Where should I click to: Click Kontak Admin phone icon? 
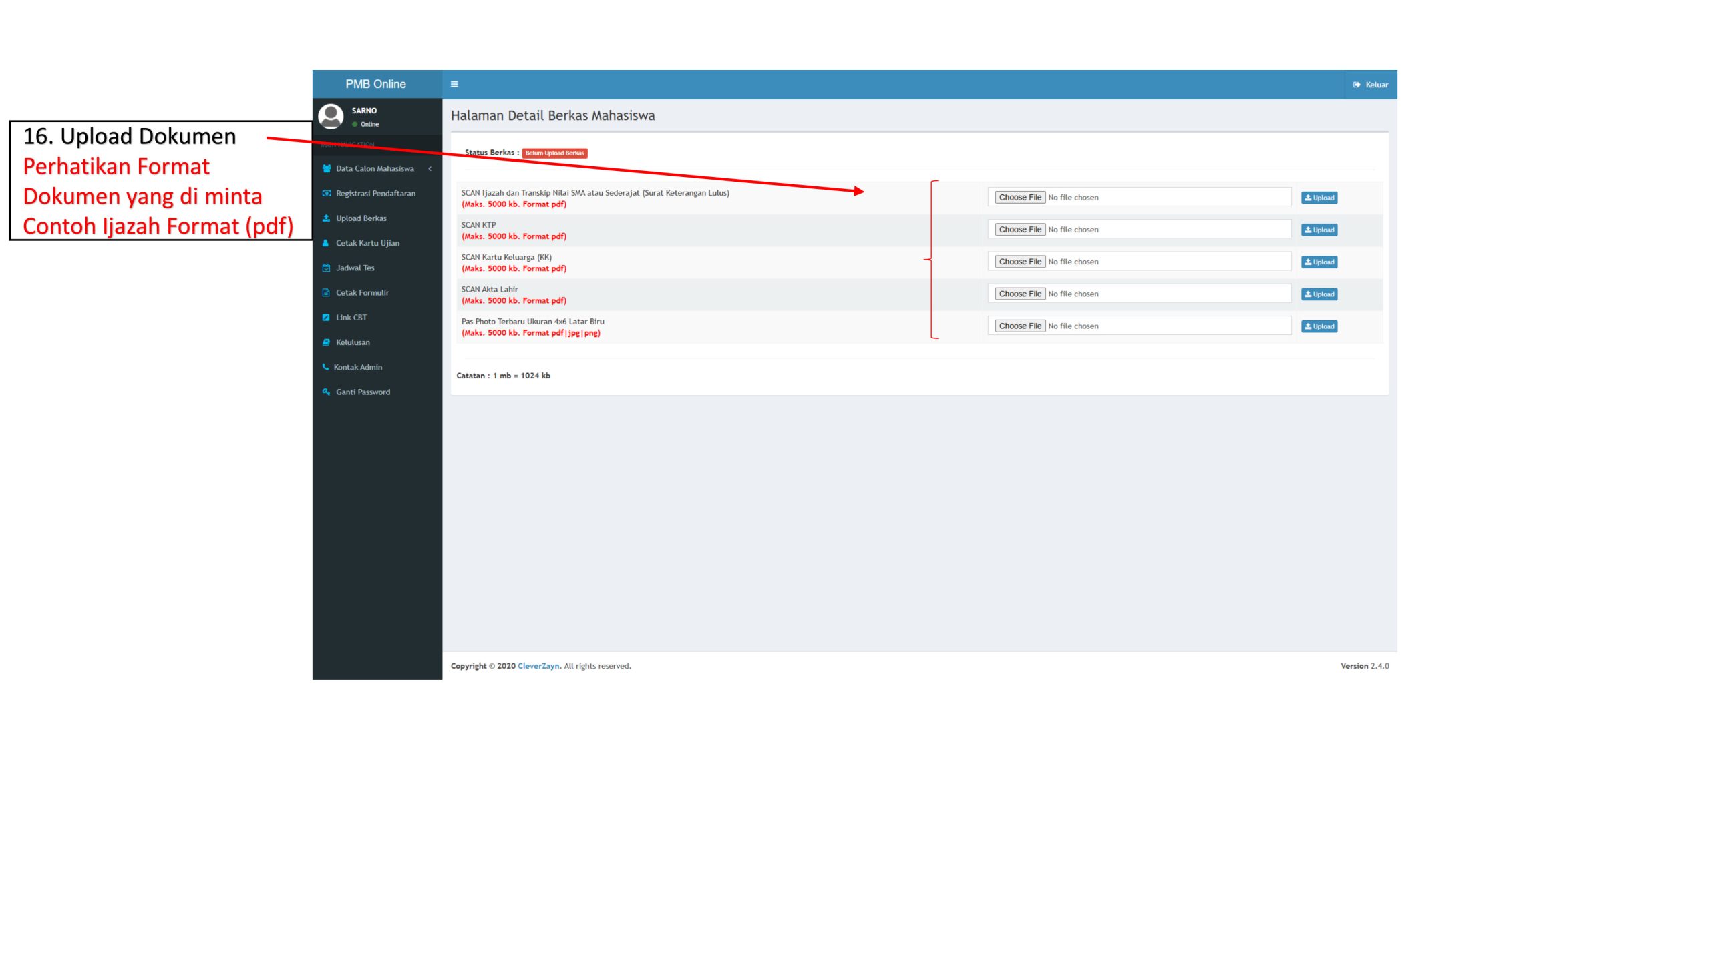tap(325, 367)
